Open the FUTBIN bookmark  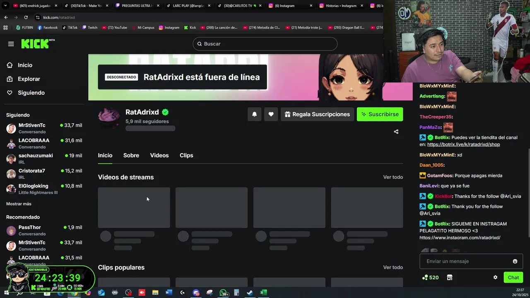click(x=24, y=28)
